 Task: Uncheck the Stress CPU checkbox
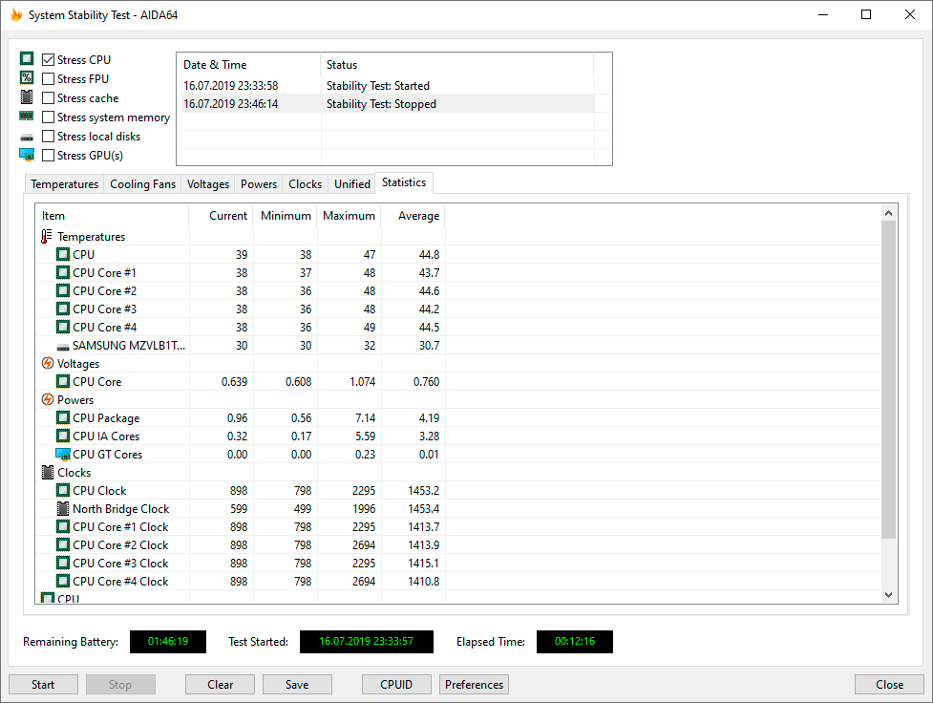(48, 59)
